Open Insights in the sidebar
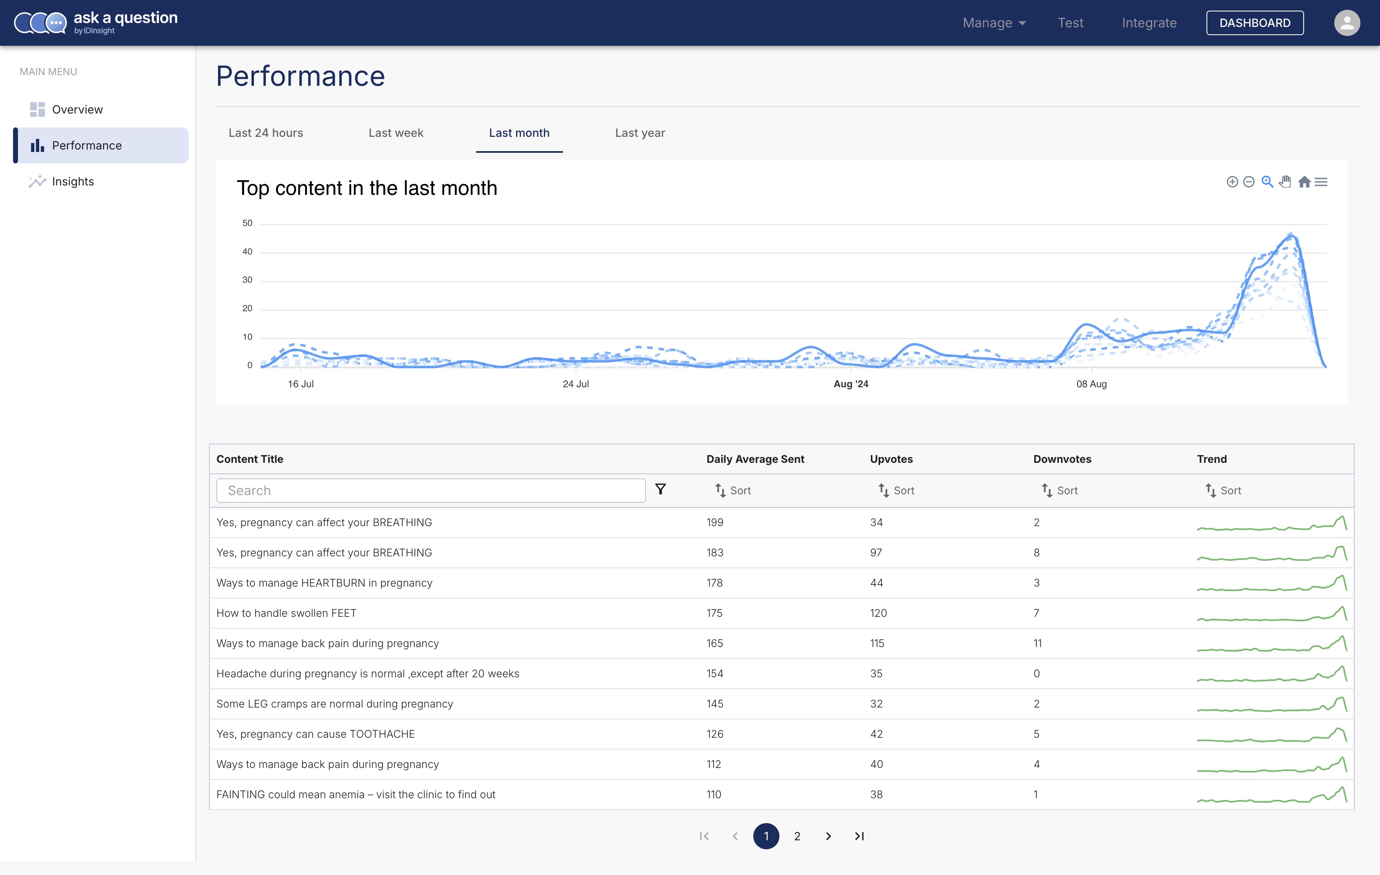The width and height of the screenshot is (1380, 875). [73, 182]
